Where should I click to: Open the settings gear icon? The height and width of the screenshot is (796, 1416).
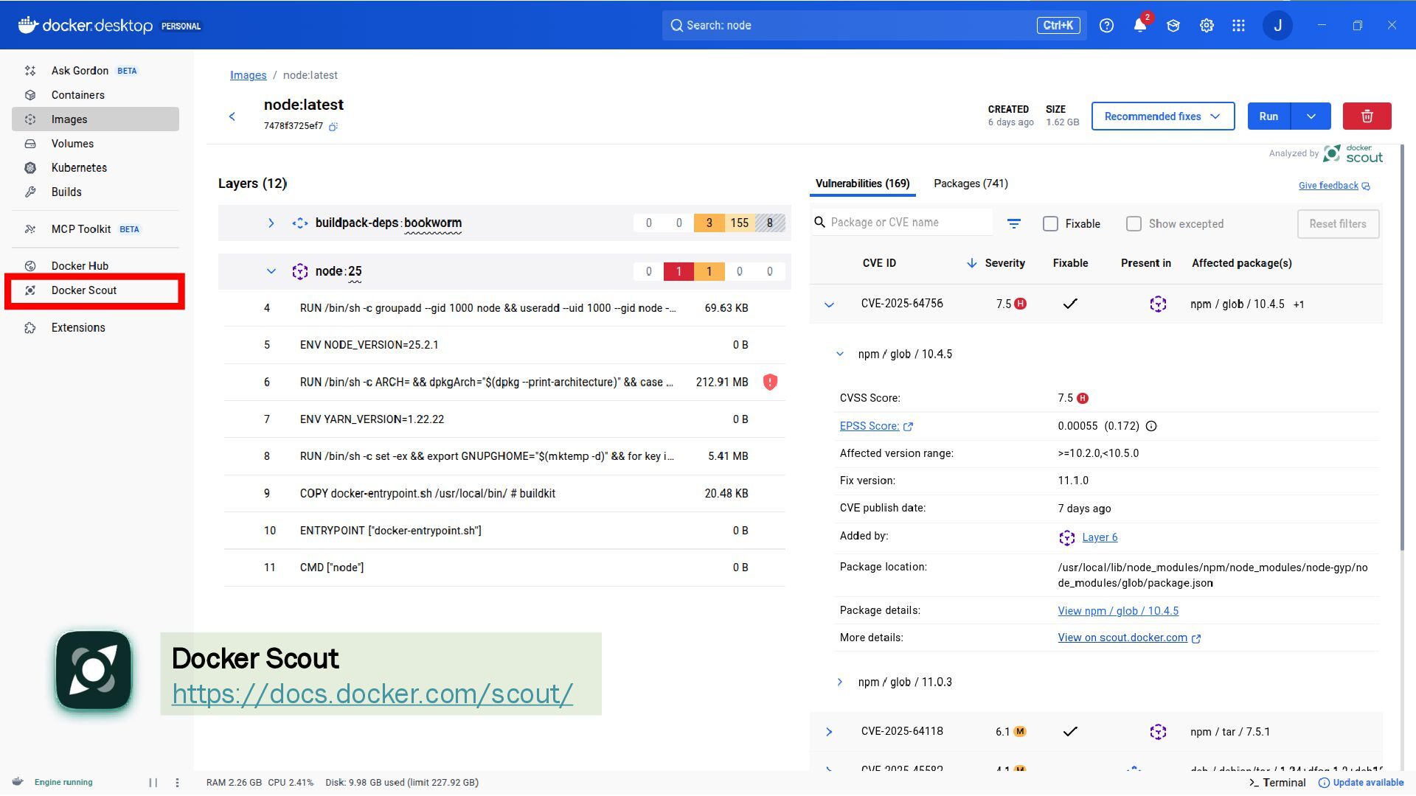pos(1207,25)
